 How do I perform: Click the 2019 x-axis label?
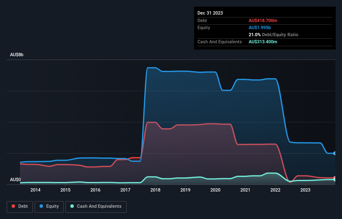click(185, 190)
